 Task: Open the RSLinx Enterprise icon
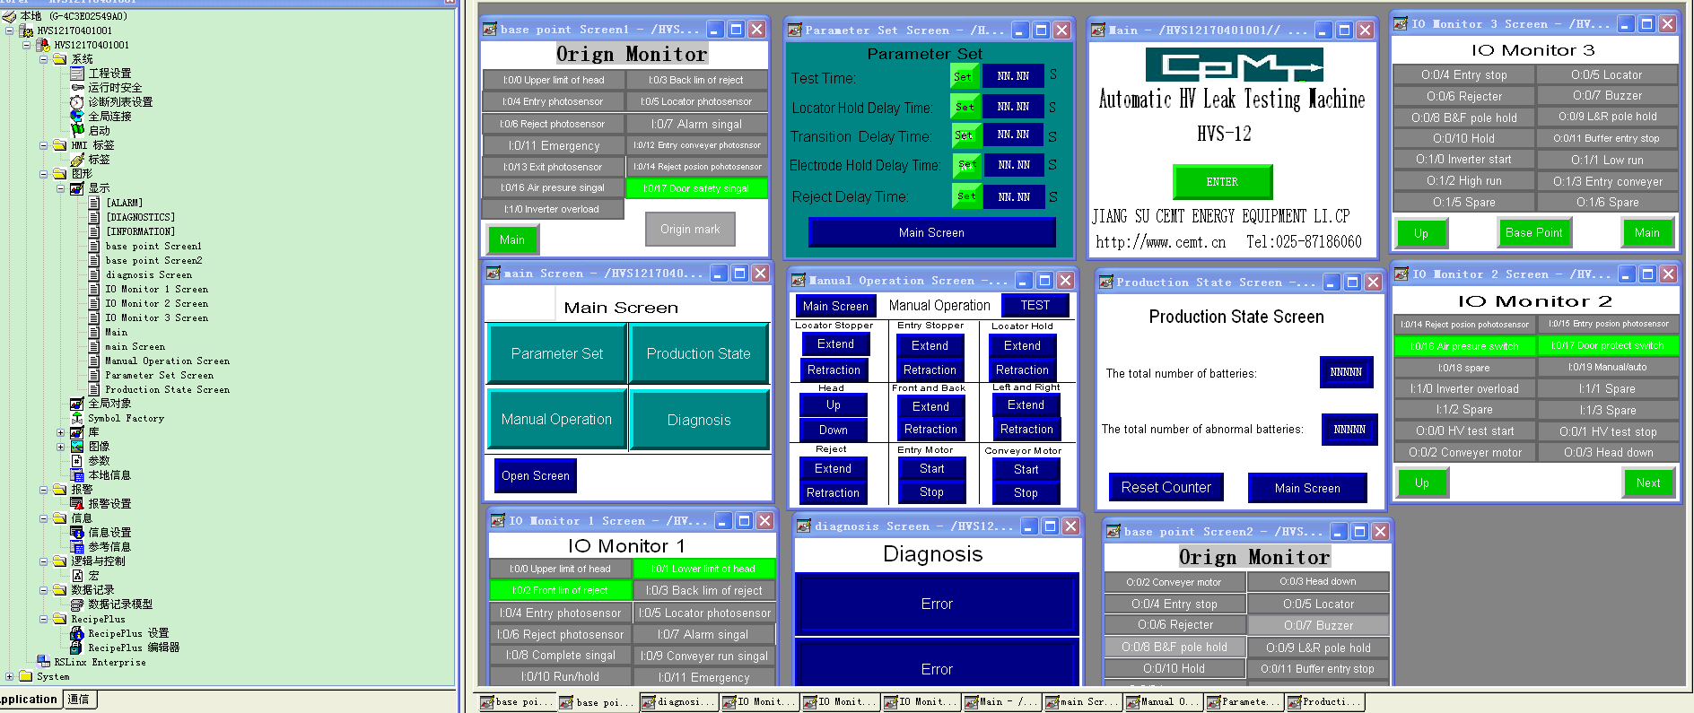(x=43, y=662)
